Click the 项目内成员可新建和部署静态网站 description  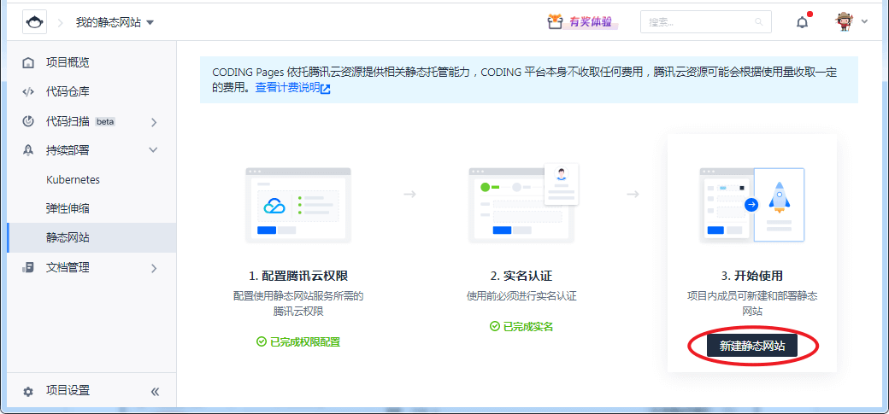751,304
